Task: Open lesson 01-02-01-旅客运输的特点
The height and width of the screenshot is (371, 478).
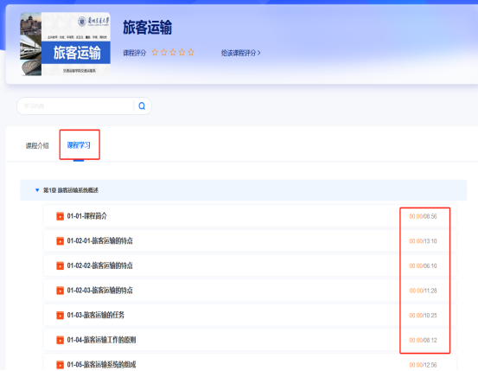Action: point(250,241)
